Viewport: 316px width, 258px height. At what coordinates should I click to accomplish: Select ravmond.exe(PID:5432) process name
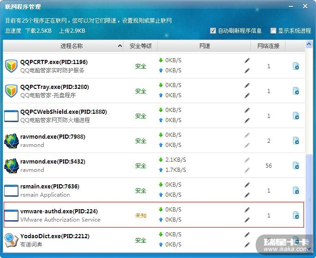click(x=53, y=161)
